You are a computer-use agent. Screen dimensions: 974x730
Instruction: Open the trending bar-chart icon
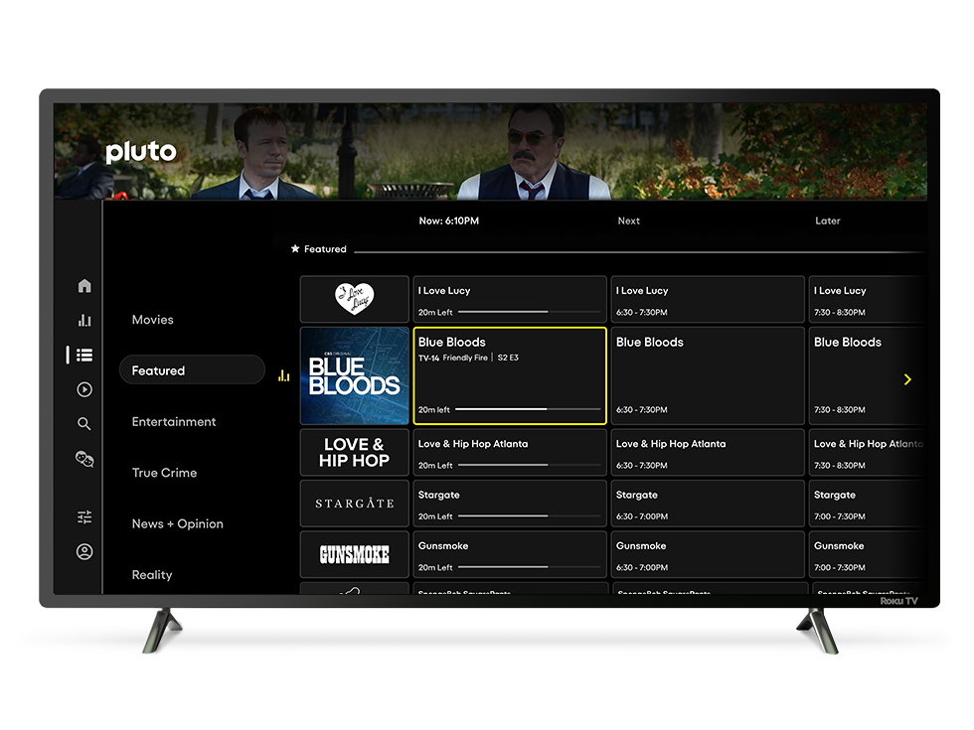(x=83, y=320)
